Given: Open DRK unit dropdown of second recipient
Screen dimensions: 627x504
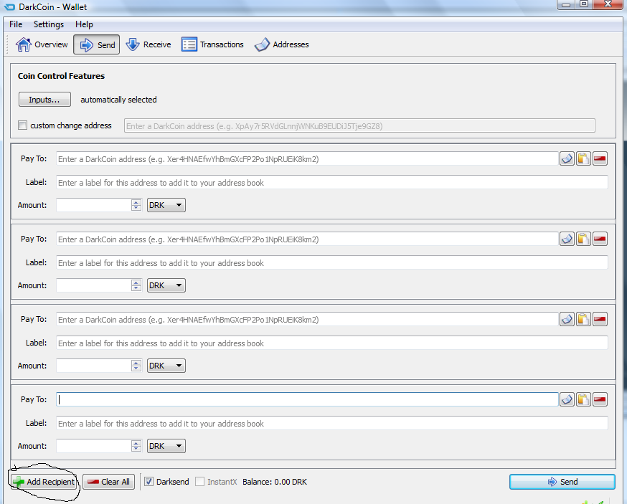Looking at the screenshot, I should pyautogui.click(x=166, y=285).
